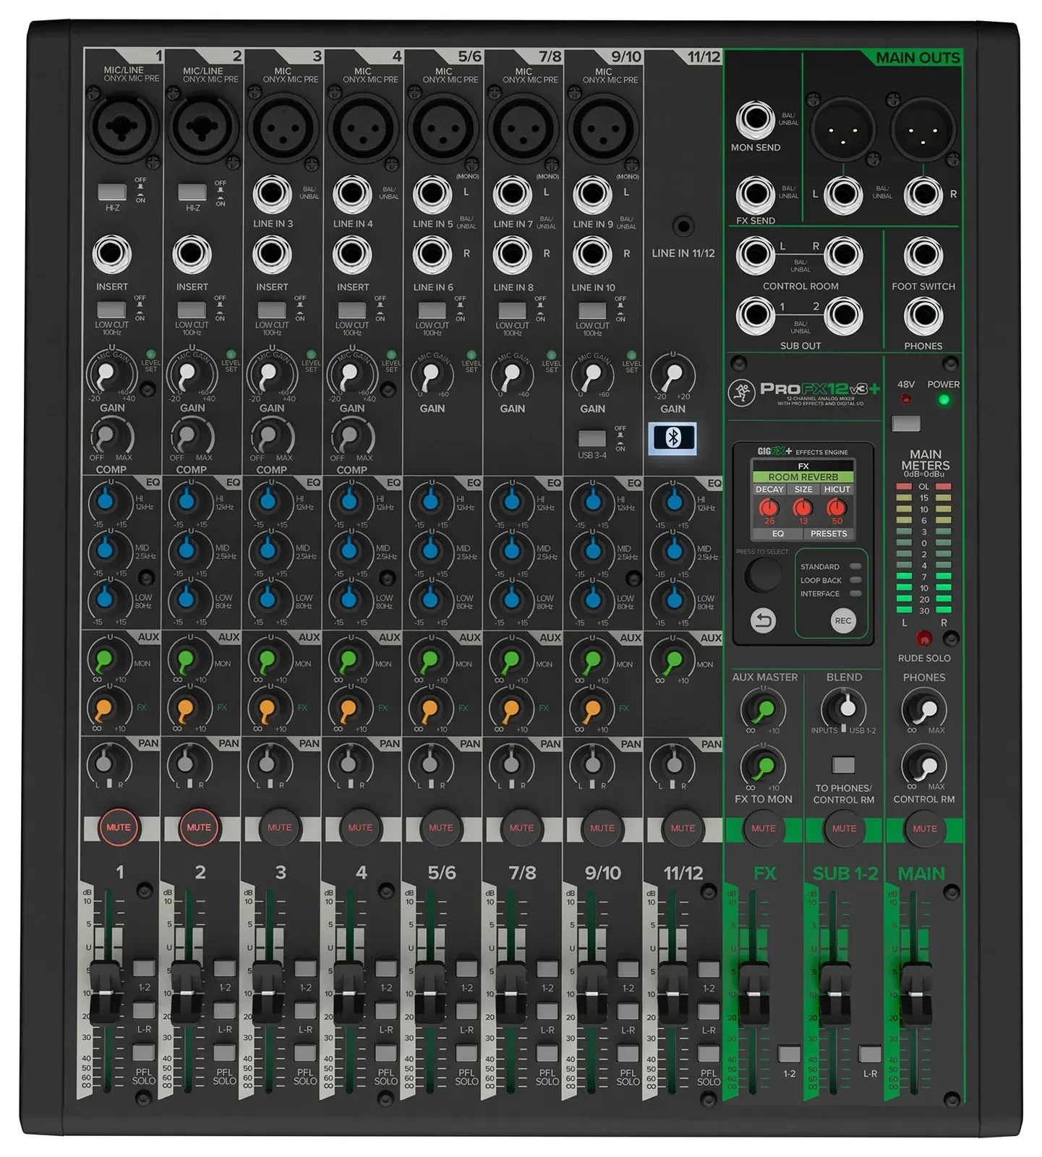Image resolution: width=1042 pixels, height=1157 pixels.
Task: Push the effects select rotary encoder
Action: (763, 576)
